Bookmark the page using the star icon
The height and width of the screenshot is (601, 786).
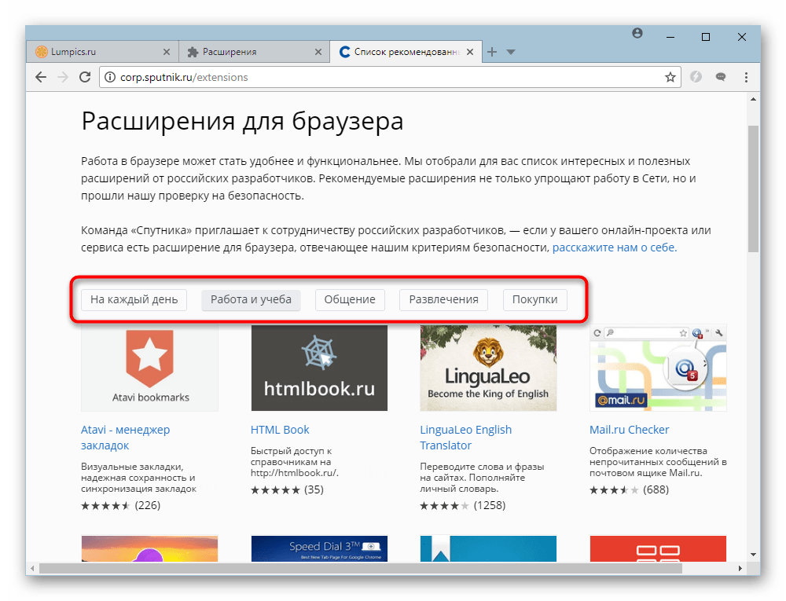pos(670,77)
